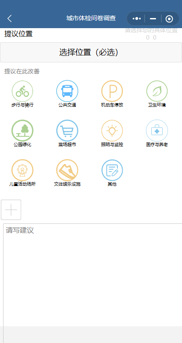Pick the 其他 note-and-pencil icon

pos(112,170)
